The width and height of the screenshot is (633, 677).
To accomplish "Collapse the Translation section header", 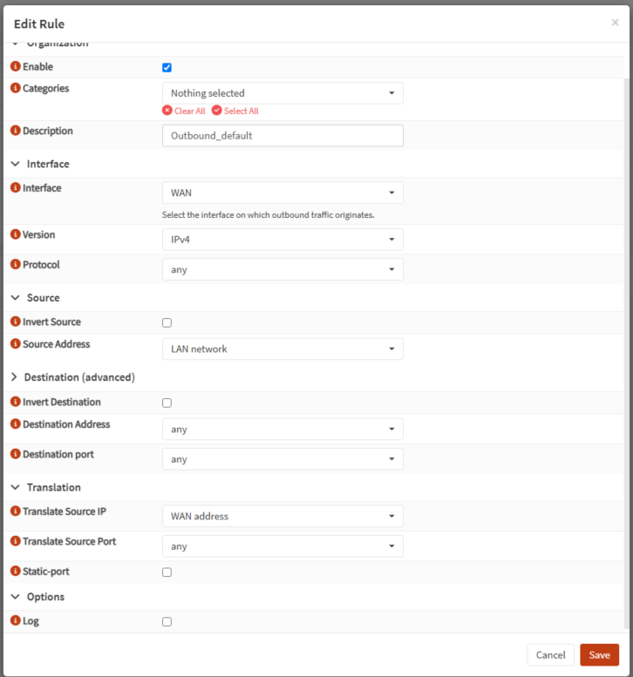I will click(46, 487).
